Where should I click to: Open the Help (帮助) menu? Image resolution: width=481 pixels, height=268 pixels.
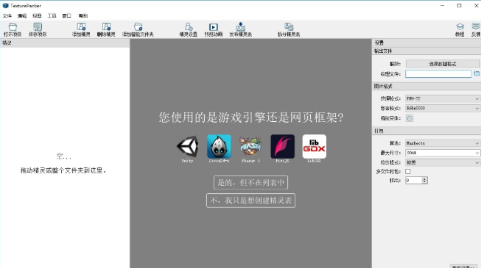[82, 15]
